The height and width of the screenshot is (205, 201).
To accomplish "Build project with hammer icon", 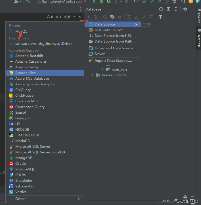I will [28, 1].
